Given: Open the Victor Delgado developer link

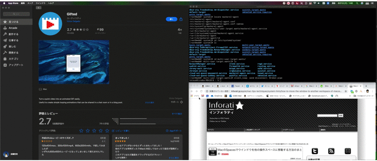Looking at the screenshot, I should pyautogui.click(x=73, y=21).
